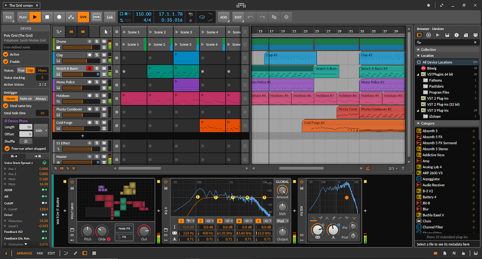Clear the browser search with the X
This screenshot has height=259, width=482.
(476, 42)
